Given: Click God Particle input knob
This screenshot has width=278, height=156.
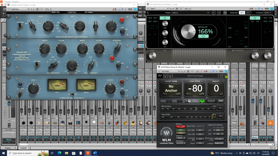Looking at the screenshot, I should pos(152,56).
